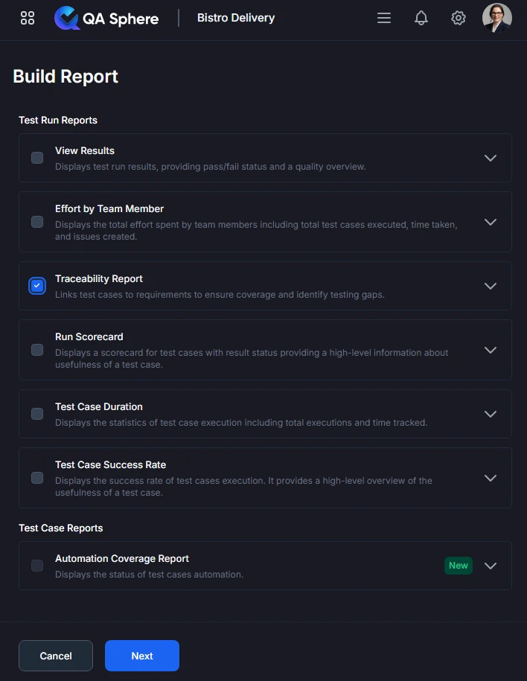Open the settings gear icon
Image resolution: width=527 pixels, height=681 pixels.
459,17
